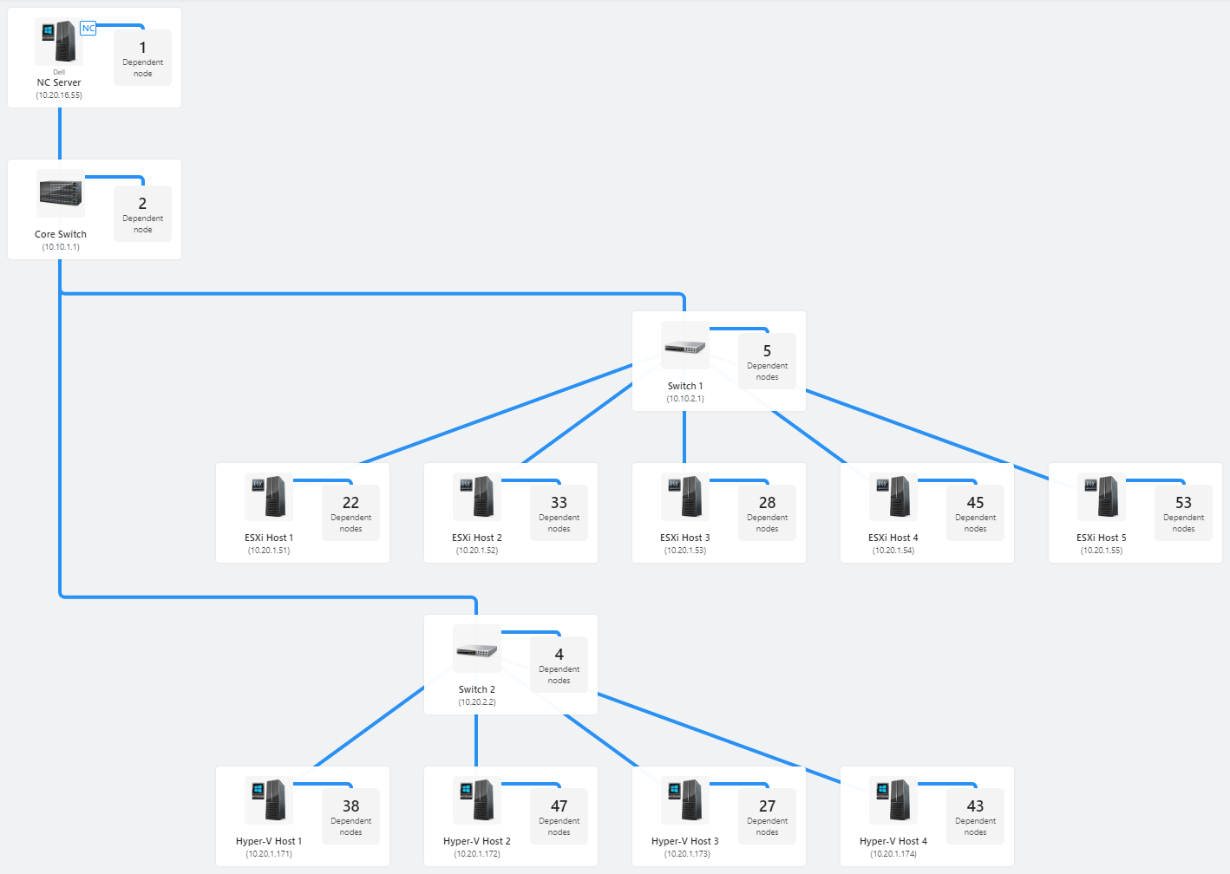Click the Hyper-V Host 4 server icon
Image resolution: width=1230 pixels, height=874 pixels.
(893, 800)
